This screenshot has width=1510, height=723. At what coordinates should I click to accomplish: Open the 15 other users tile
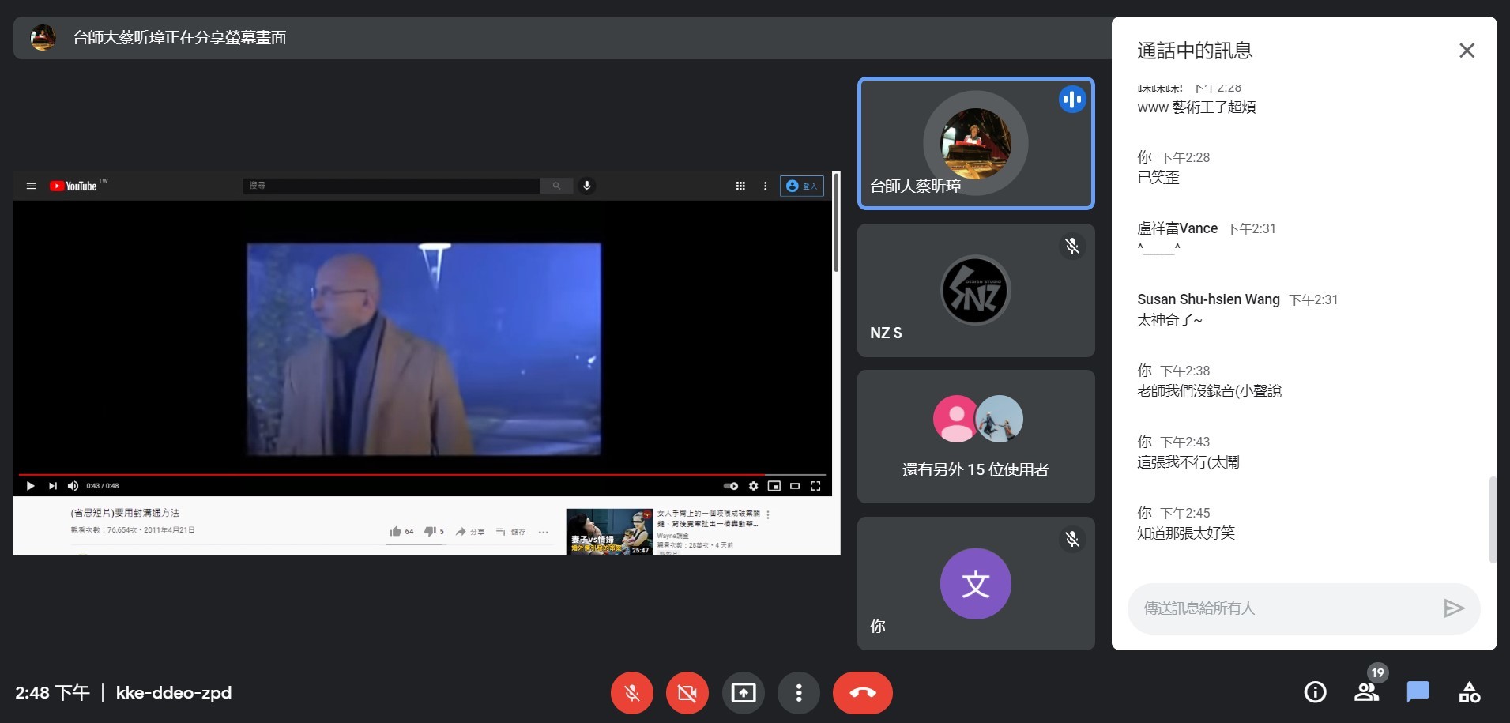tap(976, 436)
